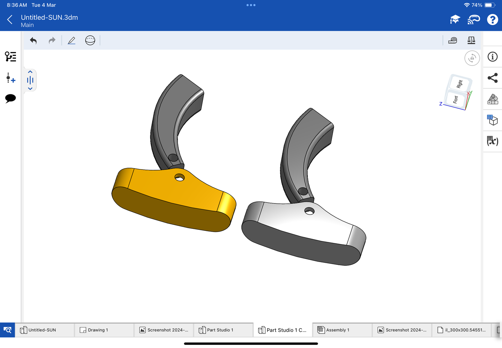Click the Redo arrow icon
The height and width of the screenshot is (348, 502).
point(52,41)
